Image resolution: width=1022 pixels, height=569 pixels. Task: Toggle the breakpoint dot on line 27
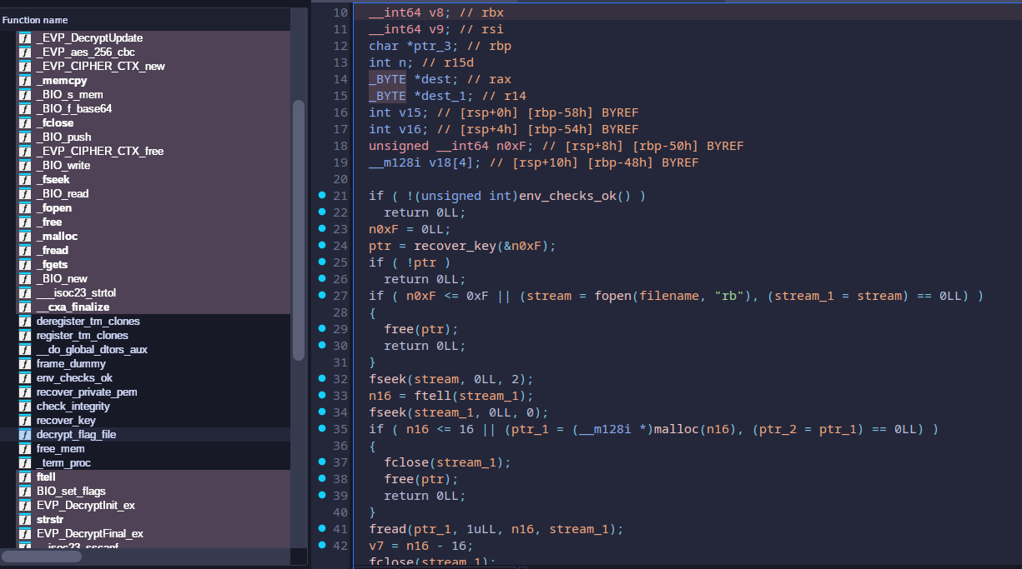[322, 296]
